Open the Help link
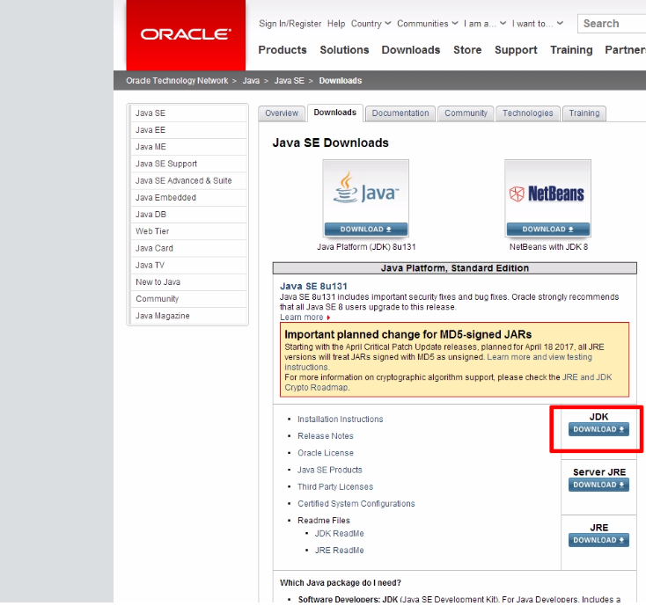 (x=336, y=24)
